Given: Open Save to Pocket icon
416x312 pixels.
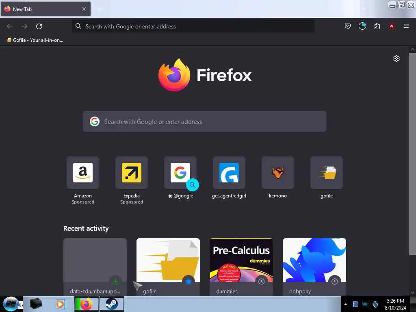Looking at the screenshot, I should (x=348, y=26).
